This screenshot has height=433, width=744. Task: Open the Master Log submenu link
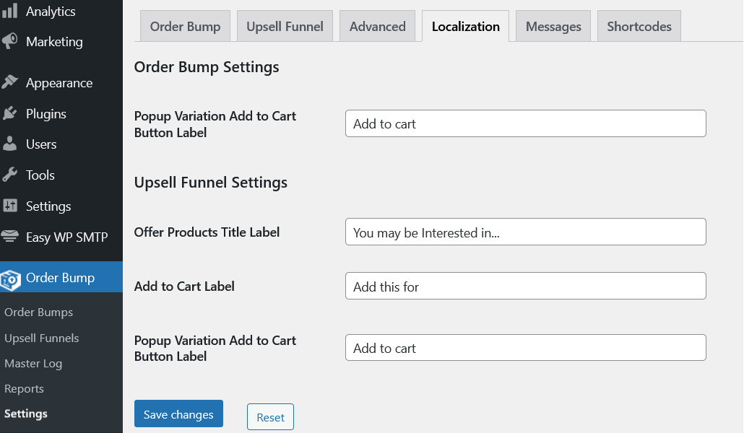click(x=33, y=364)
